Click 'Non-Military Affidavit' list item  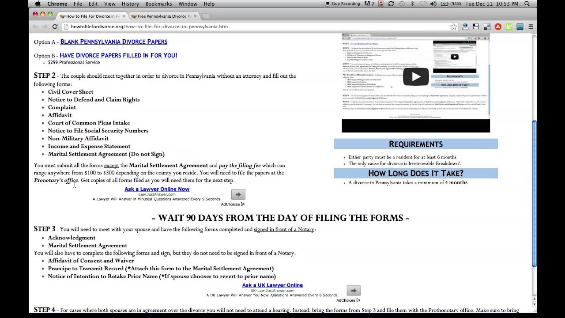pos(78,138)
